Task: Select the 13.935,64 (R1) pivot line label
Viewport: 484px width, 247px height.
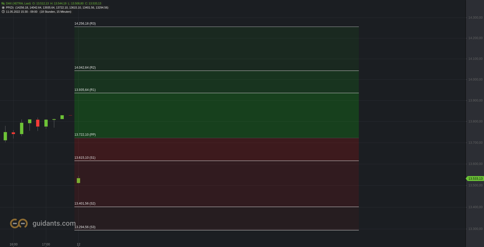Action: (x=85, y=90)
